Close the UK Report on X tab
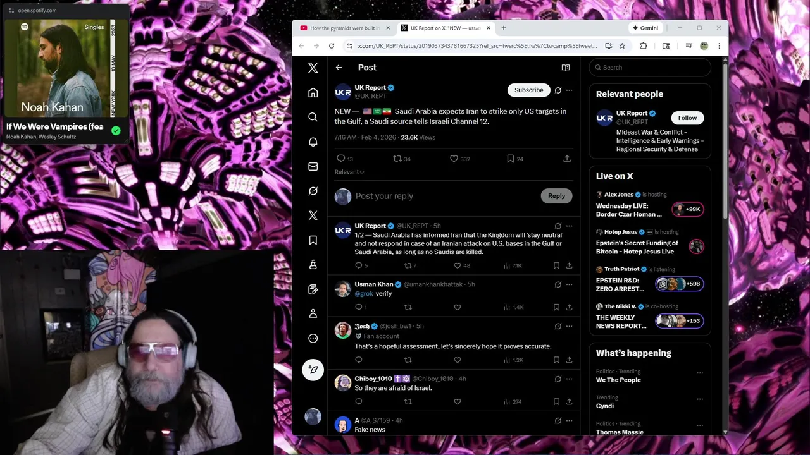The height and width of the screenshot is (455, 810). coord(489,28)
